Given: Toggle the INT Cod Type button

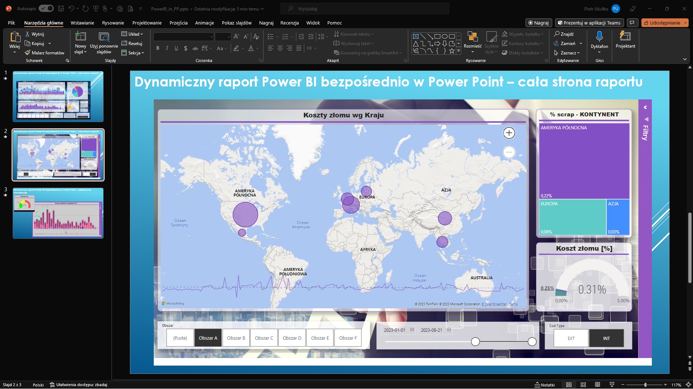Looking at the screenshot, I should (606, 338).
